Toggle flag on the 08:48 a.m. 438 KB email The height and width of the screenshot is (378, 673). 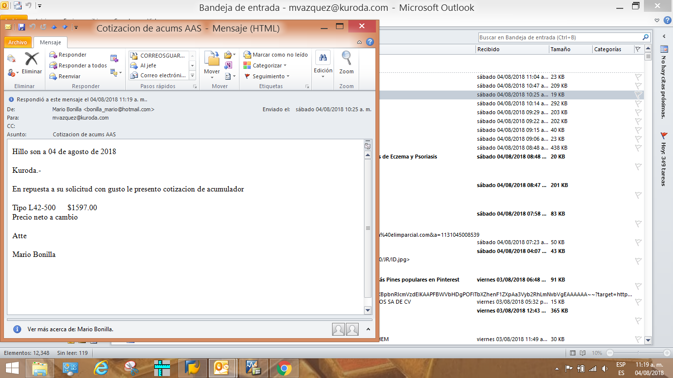click(638, 148)
